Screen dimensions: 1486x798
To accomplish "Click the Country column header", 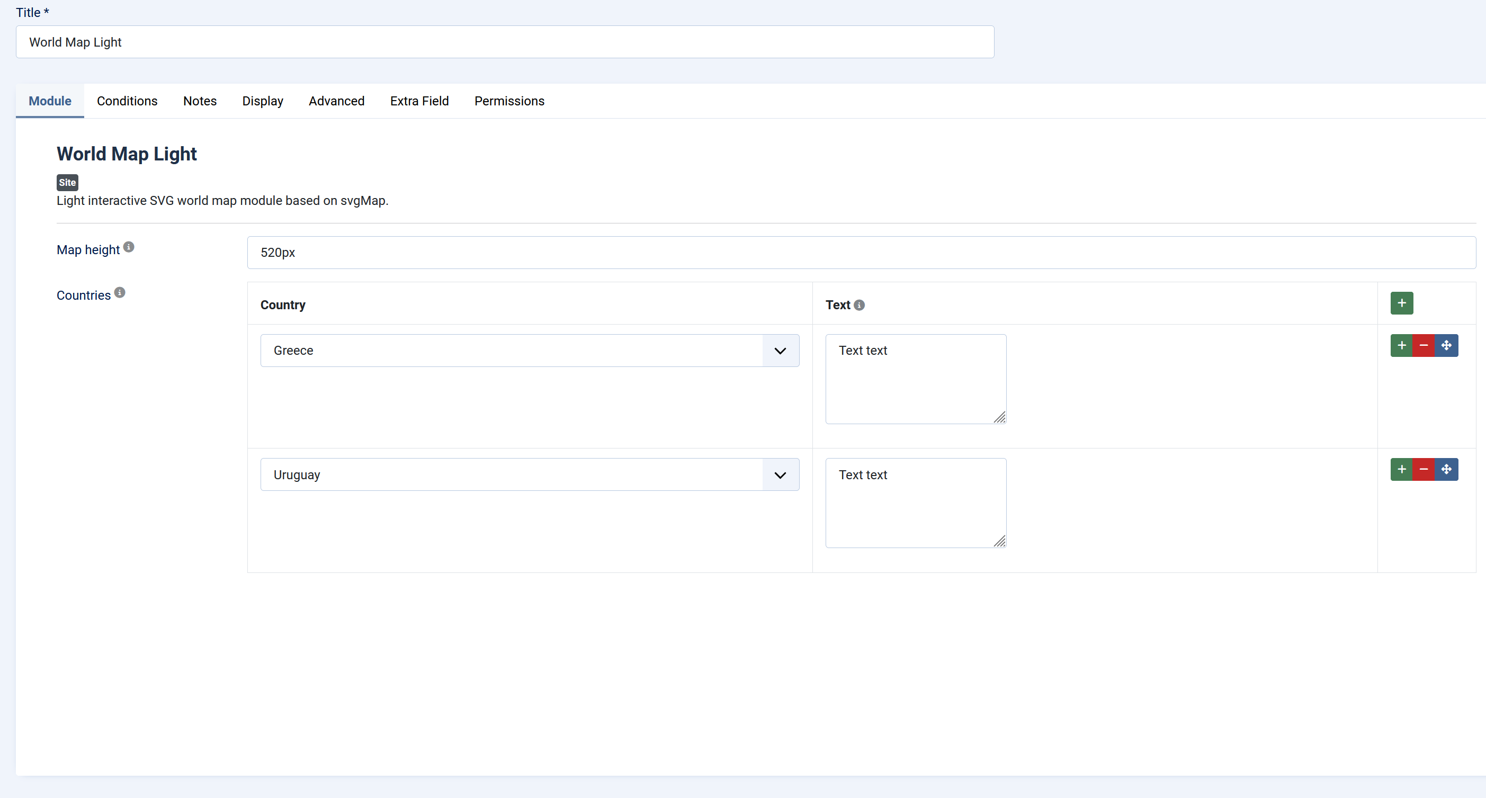I will tap(283, 305).
